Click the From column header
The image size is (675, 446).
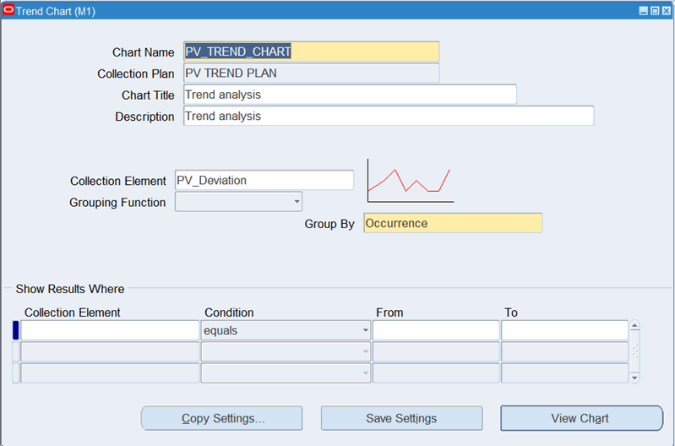[389, 313]
